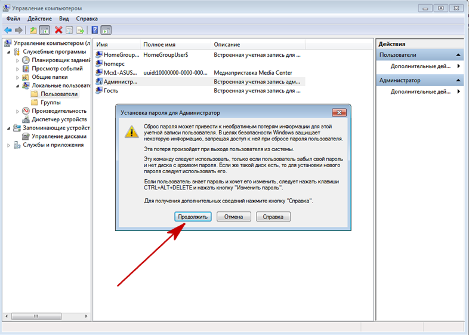Click the homepc user icon
Viewport: 469px width, 335px height.
click(x=99, y=63)
